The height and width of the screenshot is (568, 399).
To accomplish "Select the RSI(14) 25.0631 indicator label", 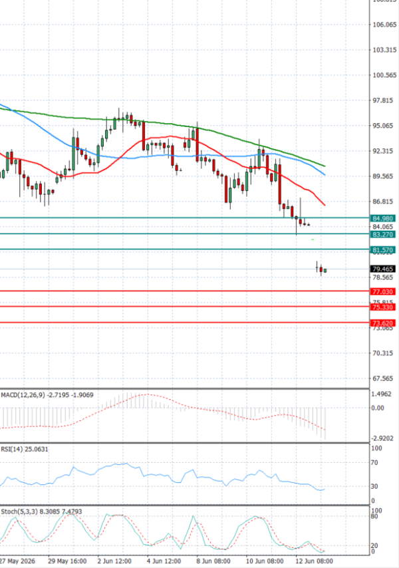I will coord(24,449).
